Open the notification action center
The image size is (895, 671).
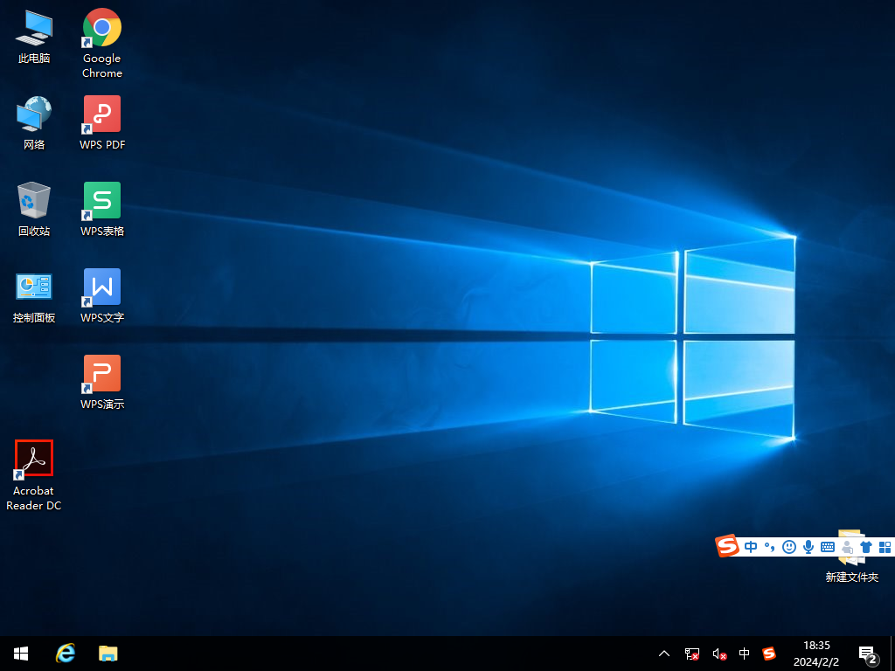(x=868, y=654)
